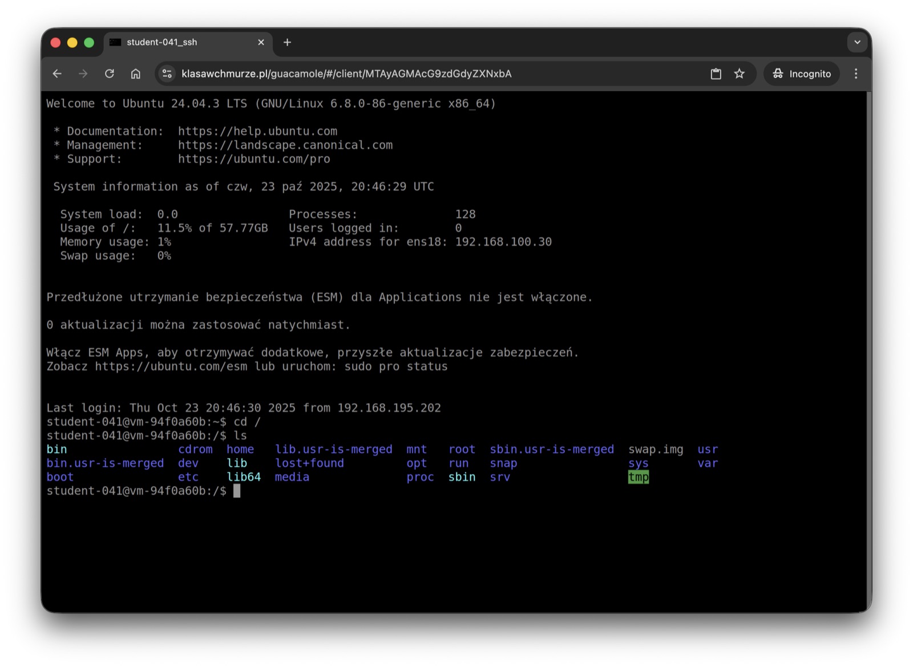Click the Processes count 128
913x667 pixels.
465,214
